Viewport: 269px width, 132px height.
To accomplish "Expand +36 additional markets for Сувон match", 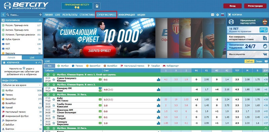I will pos(266,79).
